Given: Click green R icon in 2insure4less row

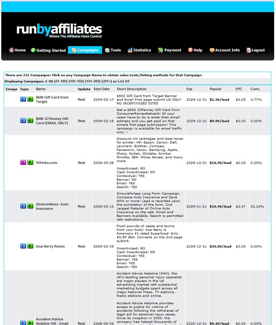Looking at the screenshot, I should coord(30,206).
